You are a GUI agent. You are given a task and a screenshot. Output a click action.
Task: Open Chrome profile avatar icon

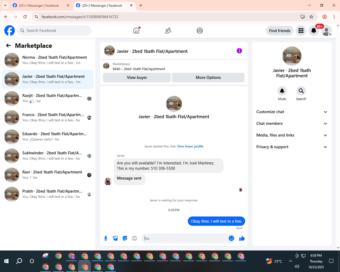(x=325, y=17)
